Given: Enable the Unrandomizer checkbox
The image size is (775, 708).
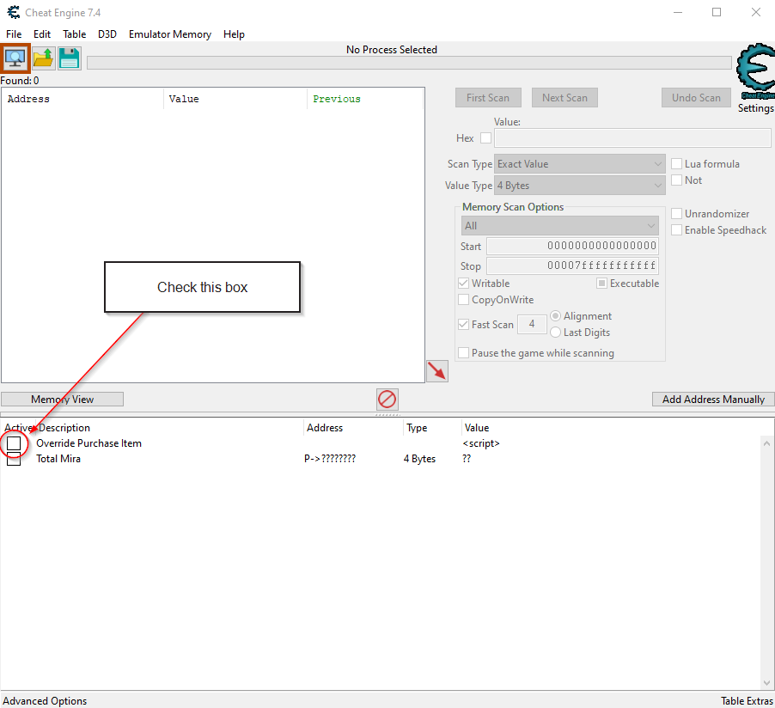Looking at the screenshot, I should [677, 214].
